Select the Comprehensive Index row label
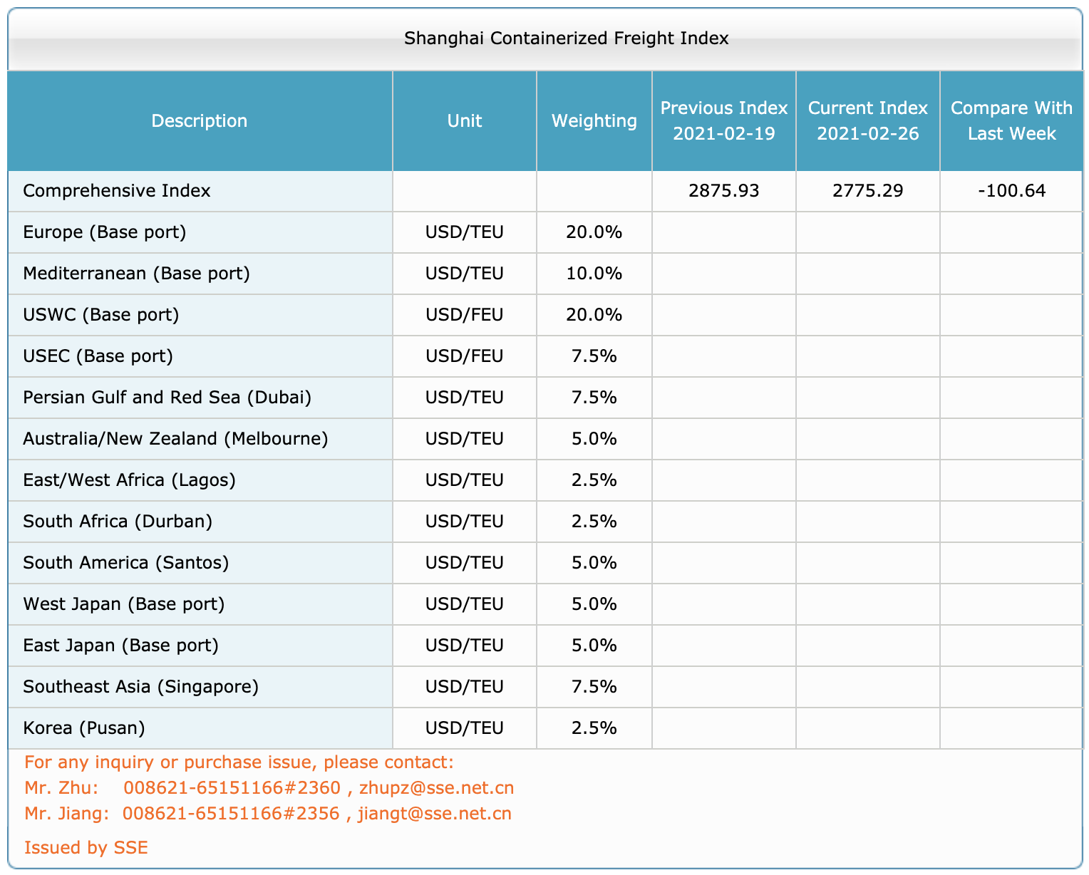Viewport: 1089px width, 875px height. click(x=117, y=191)
